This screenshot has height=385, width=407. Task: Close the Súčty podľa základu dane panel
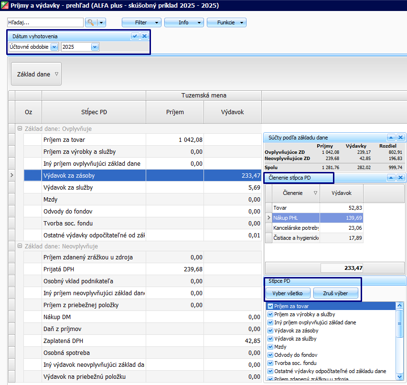tap(400, 138)
